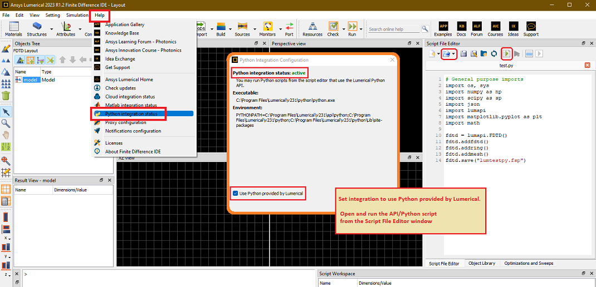Click line 10 fdtd = lumapi.FDTD() in editor
Viewport: 596px width, 287px height.
point(477,135)
